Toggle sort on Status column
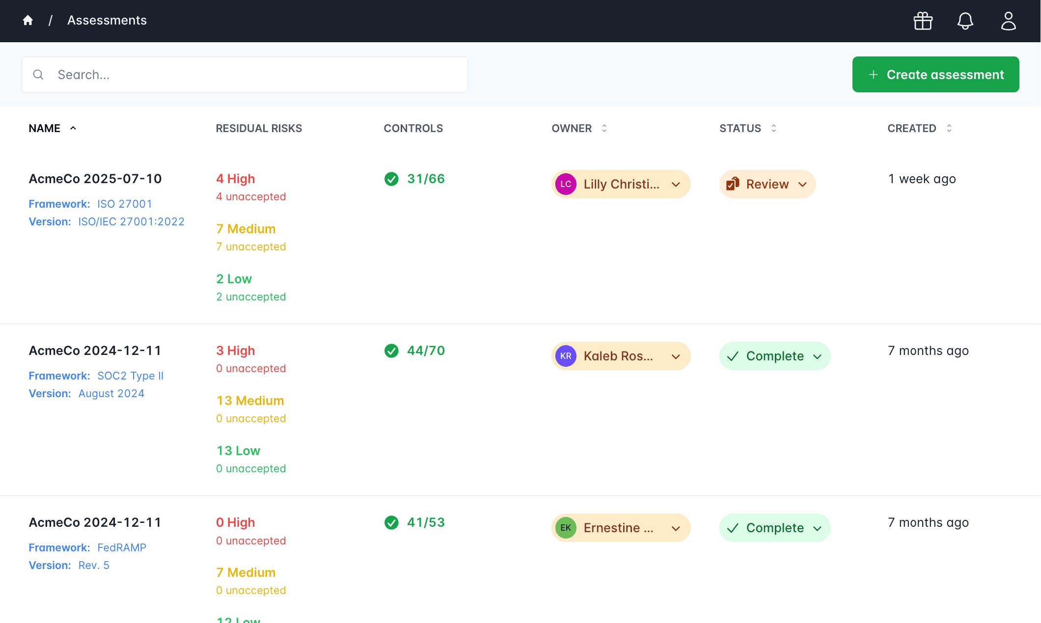Screen dimensions: 1041x623 pos(774,128)
